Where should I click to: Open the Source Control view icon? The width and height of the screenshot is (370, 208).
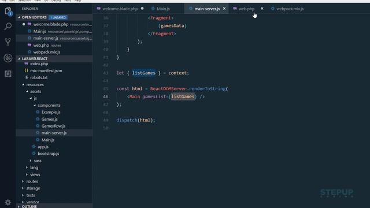(8, 42)
